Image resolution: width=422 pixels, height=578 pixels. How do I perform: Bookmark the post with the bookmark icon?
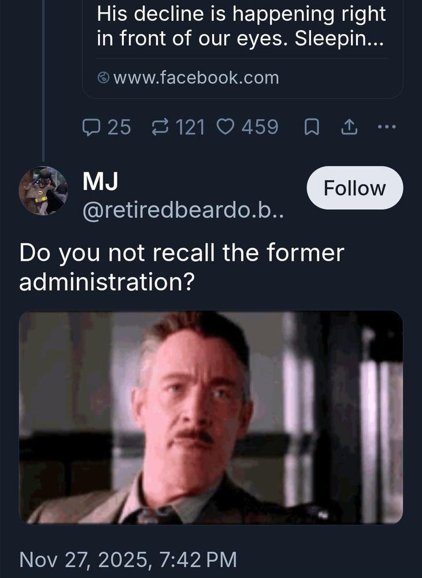click(x=312, y=128)
